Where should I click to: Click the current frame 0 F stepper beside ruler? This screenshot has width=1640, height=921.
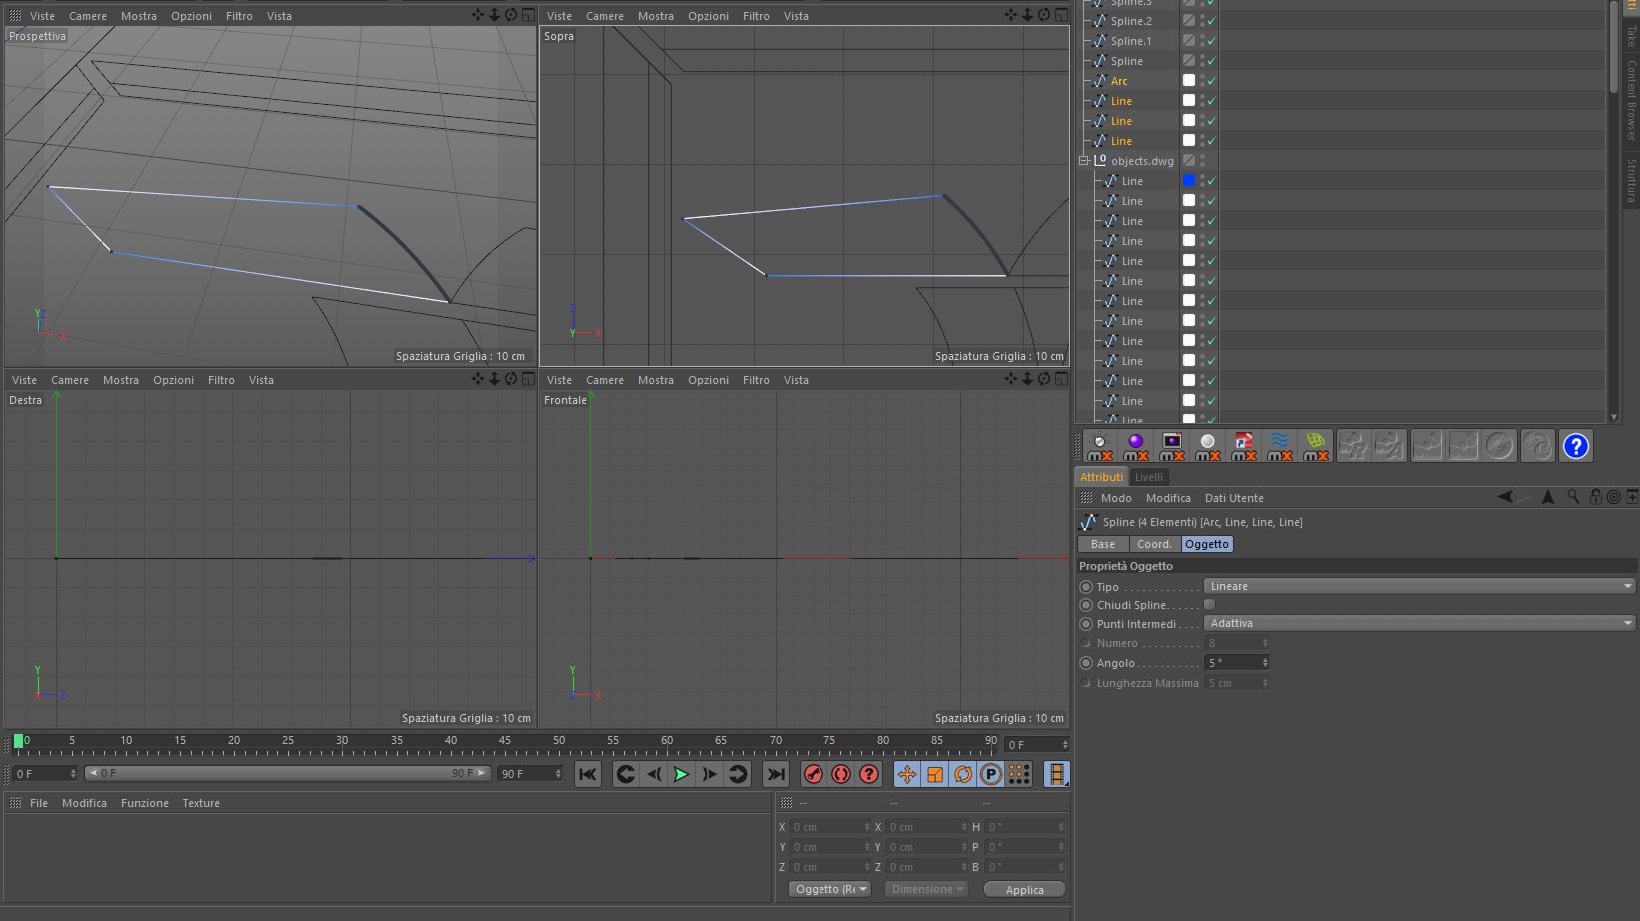click(1065, 745)
